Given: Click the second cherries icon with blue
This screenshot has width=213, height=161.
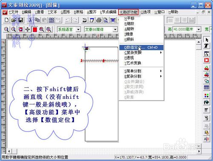Looking at the screenshot, I should pos(207,75).
